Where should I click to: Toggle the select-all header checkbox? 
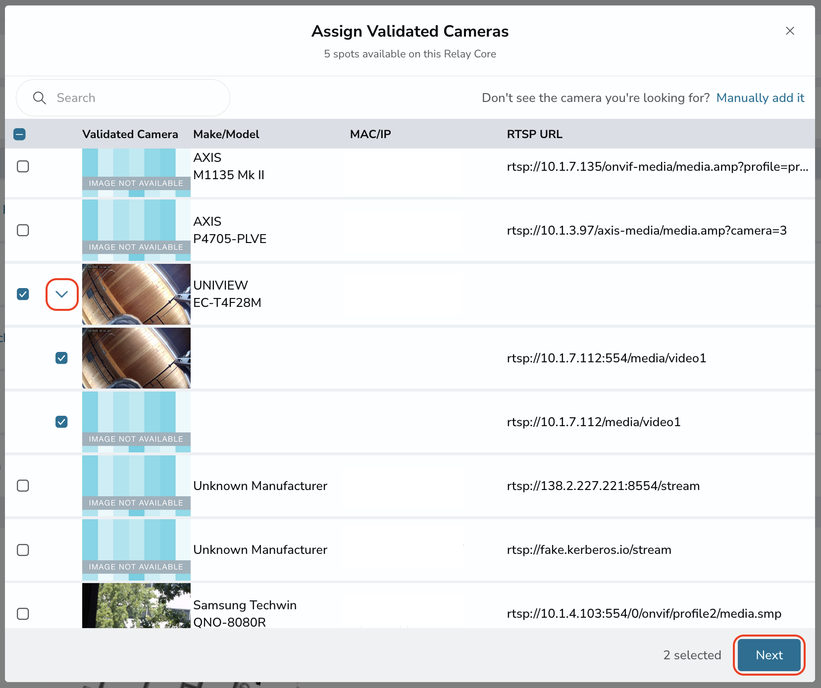tap(19, 134)
